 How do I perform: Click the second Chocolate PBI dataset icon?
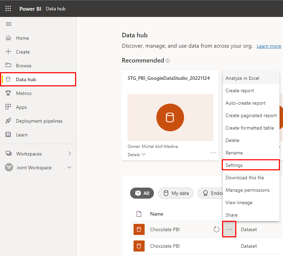click(x=139, y=246)
